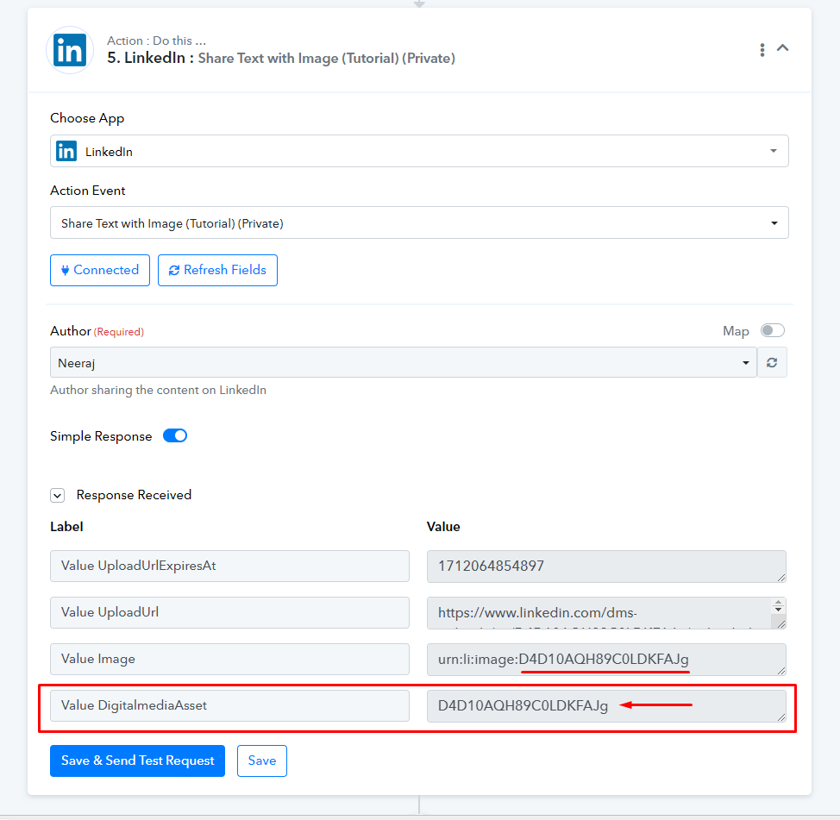Click the refresh icon on Refresh Fields
Image resolution: width=840 pixels, height=820 pixels.
174,271
